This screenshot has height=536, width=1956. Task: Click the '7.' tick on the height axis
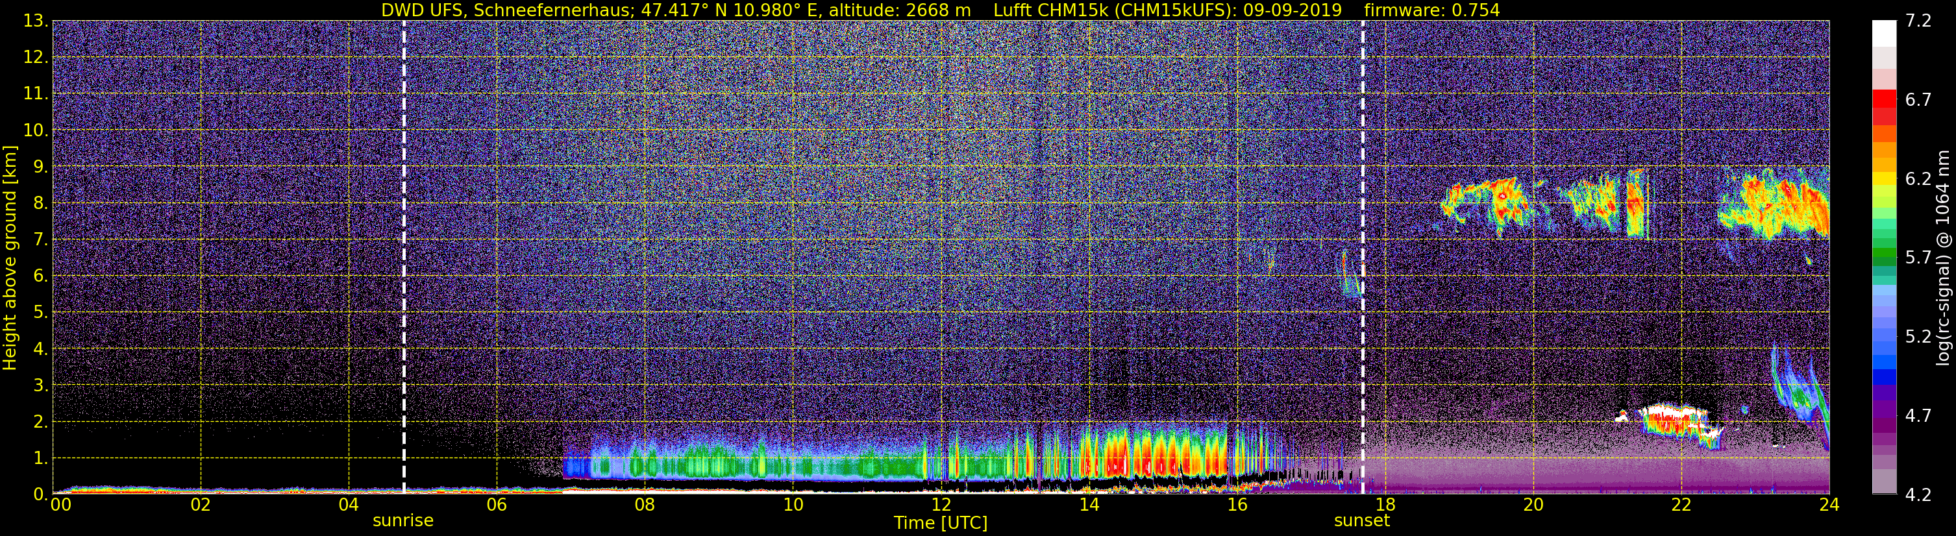pyautogui.click(x=40, y=240)
